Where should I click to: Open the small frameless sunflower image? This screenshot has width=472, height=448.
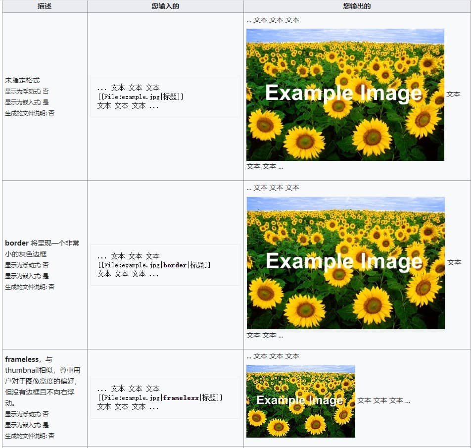click(300, 401)
